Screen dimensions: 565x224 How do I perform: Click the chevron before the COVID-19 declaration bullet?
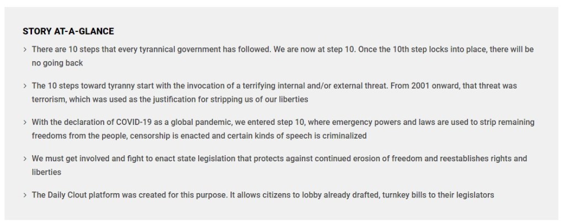point(25,122)
